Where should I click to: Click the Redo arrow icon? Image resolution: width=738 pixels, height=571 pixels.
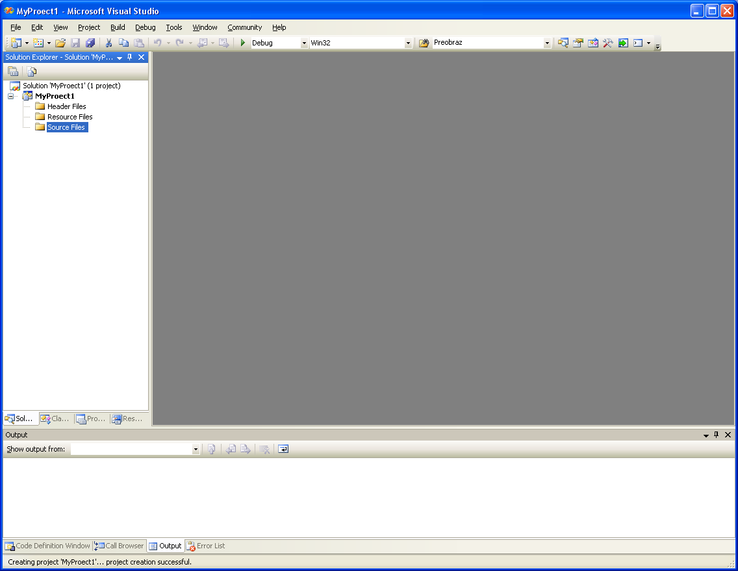[180, 43]
